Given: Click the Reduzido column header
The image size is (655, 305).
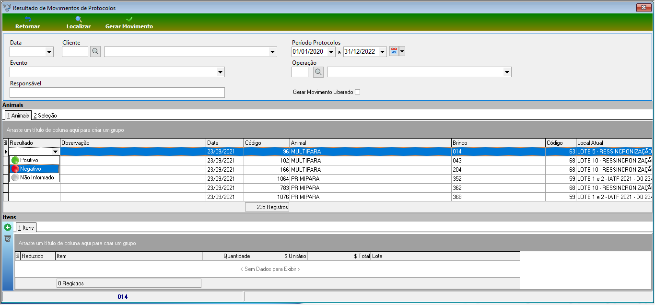Looking at the screenshot, I should coord(38,256).
